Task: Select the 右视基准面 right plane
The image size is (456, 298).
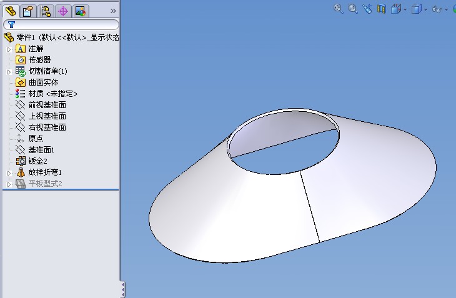Action: pos(41,127)
